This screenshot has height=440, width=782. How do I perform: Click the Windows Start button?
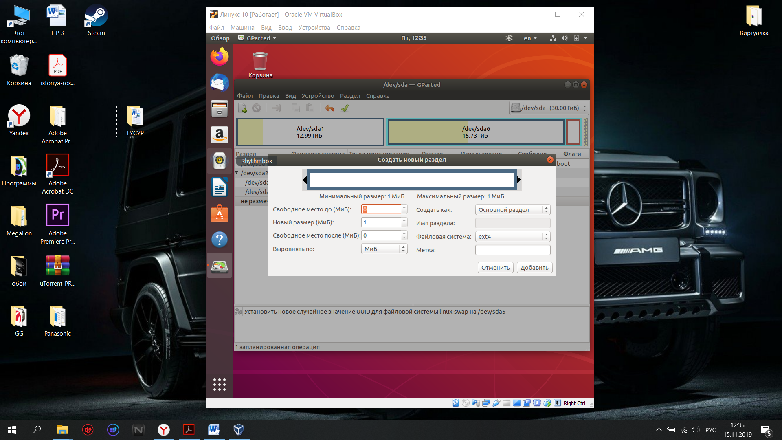(12, 430)
